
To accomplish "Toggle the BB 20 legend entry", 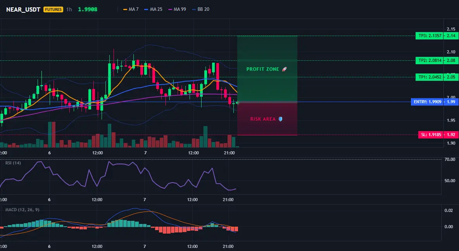I will click(200, 9).
